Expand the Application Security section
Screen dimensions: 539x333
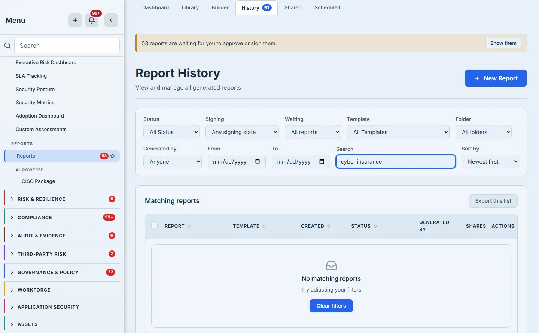coord(62,307)
